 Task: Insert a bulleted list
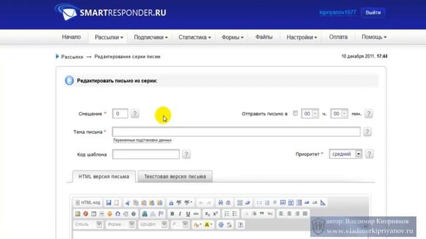click(235, 214)
